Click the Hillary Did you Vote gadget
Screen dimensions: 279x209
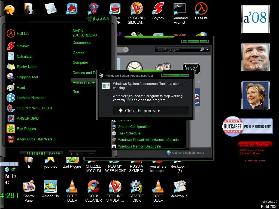point(255,95)
